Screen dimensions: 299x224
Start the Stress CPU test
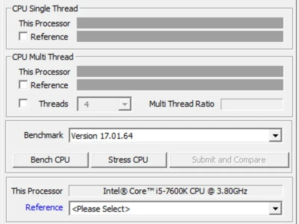tap(129, 160)
